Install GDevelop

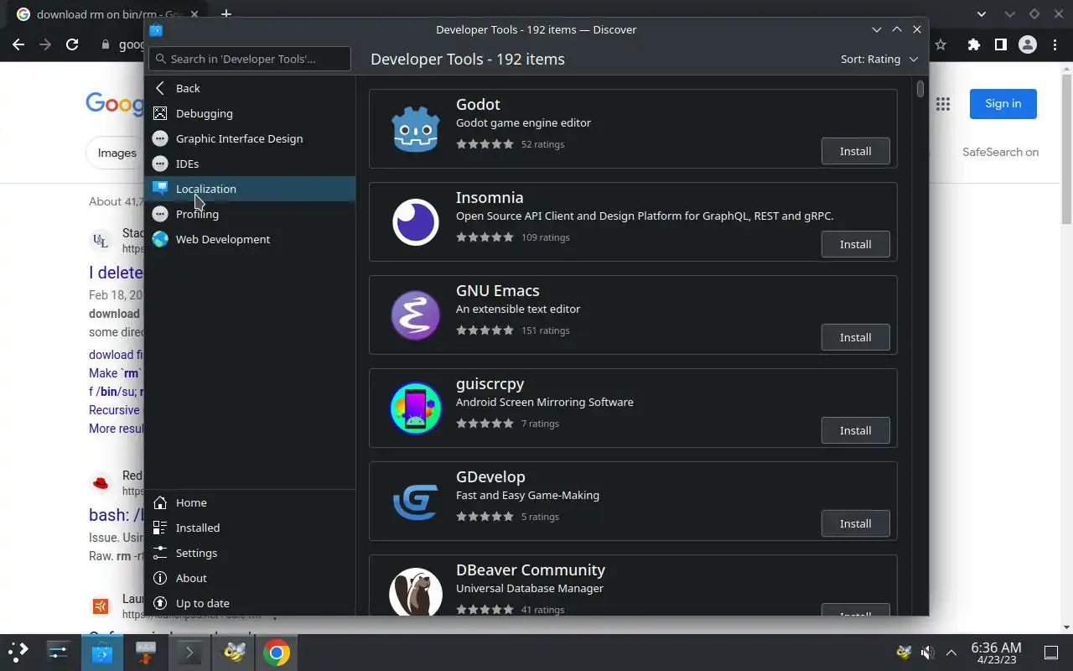pos(855,523)
